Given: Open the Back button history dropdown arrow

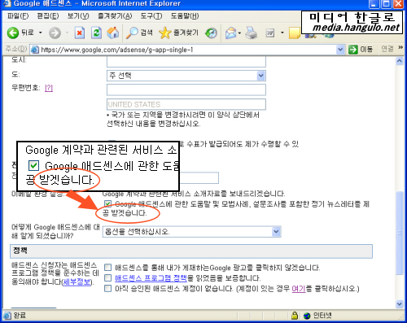Looking at the screenshot, I should 41,33.
